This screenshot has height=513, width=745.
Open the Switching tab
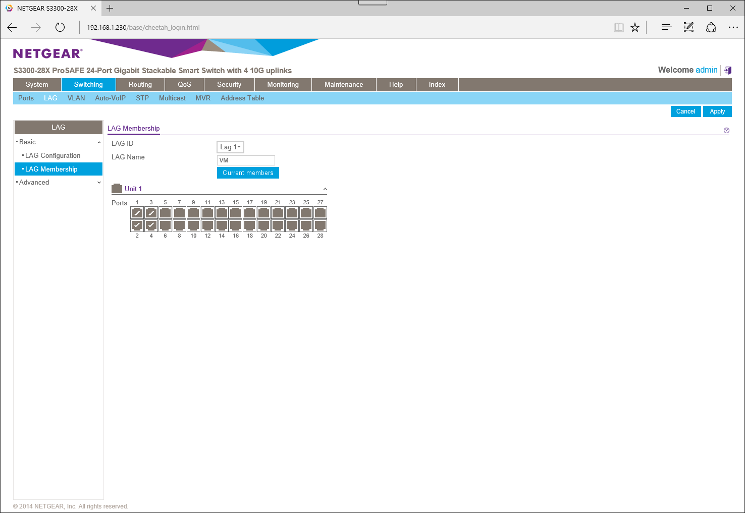[x=88, y=85]
